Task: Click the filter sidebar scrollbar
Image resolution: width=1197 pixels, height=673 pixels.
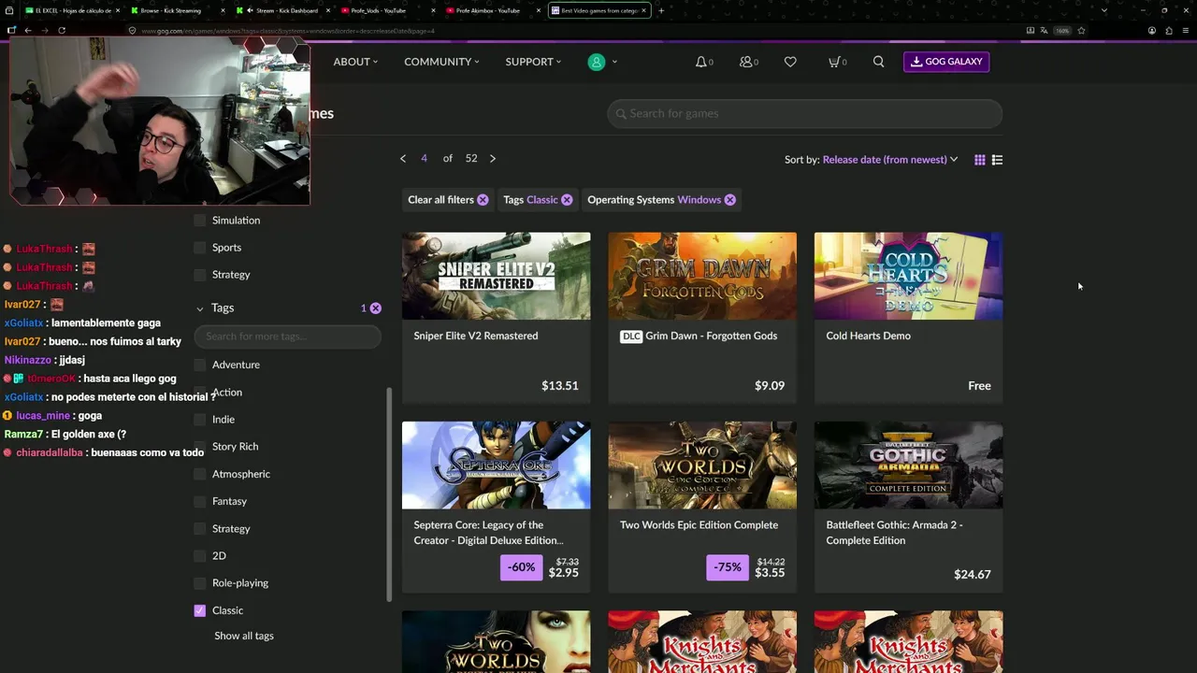Action: [389, 495]
